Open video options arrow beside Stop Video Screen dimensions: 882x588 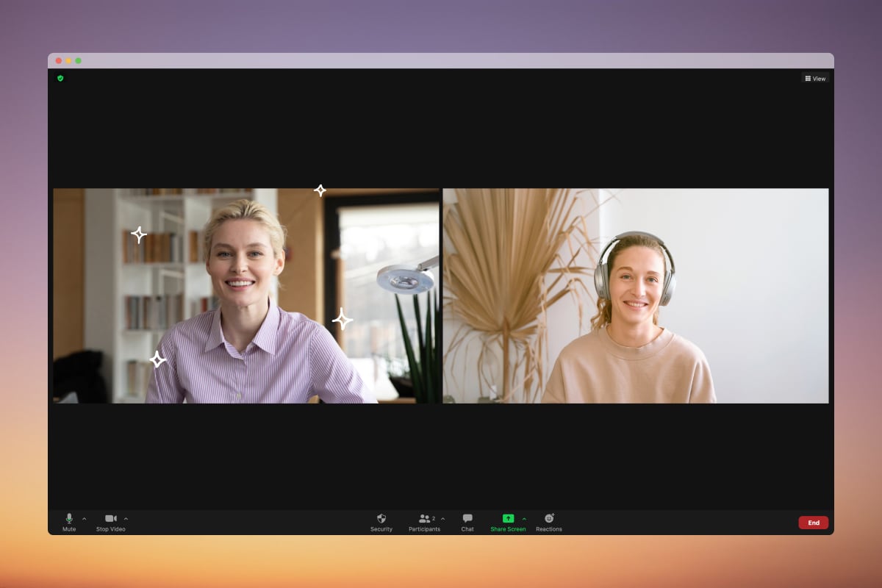click(x=126, y=519)
